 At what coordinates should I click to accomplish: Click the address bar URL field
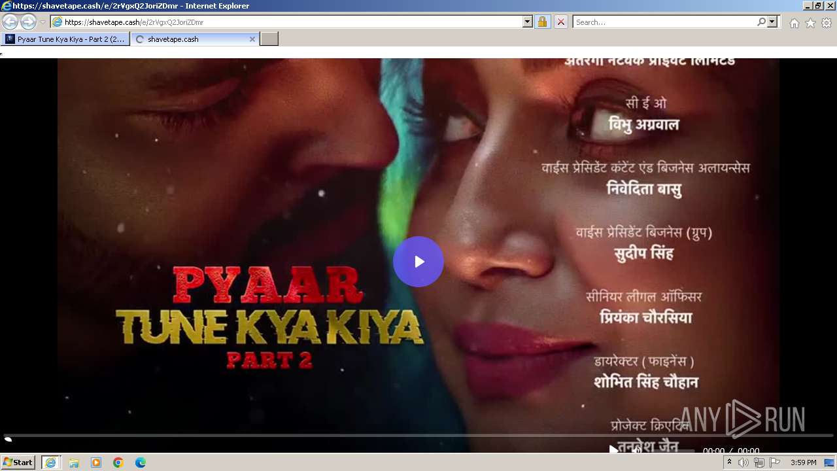(x=291, y=22)
